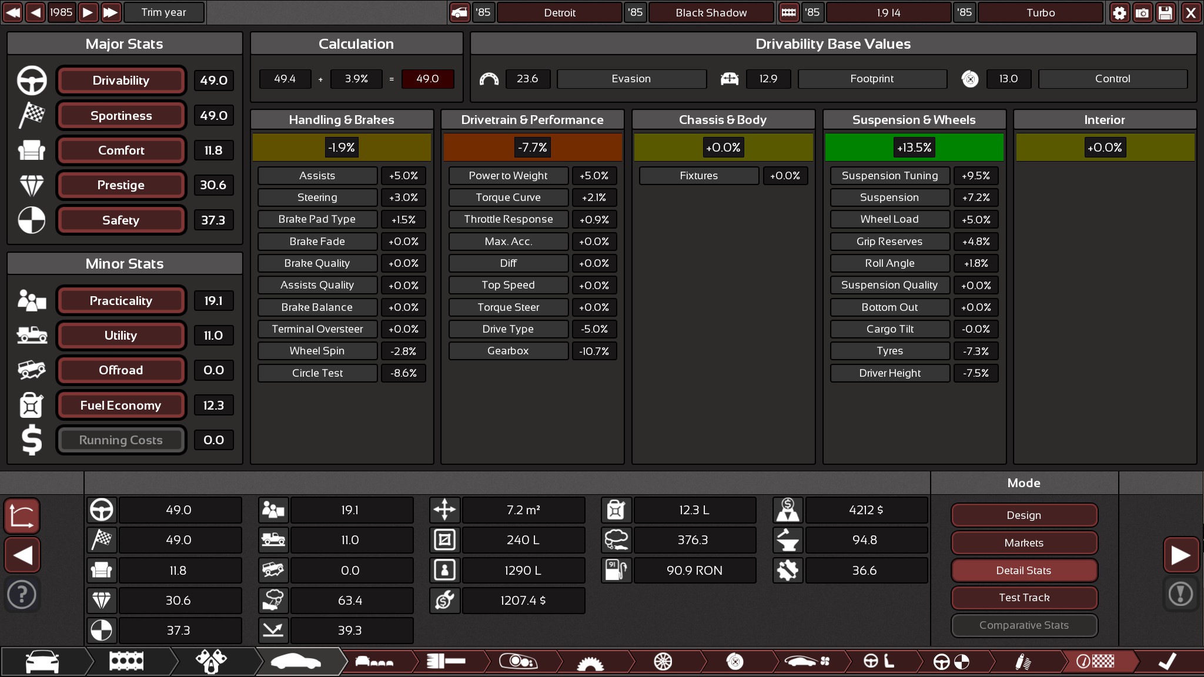
Task: Go to the previous year arrow
Action: 35,12
